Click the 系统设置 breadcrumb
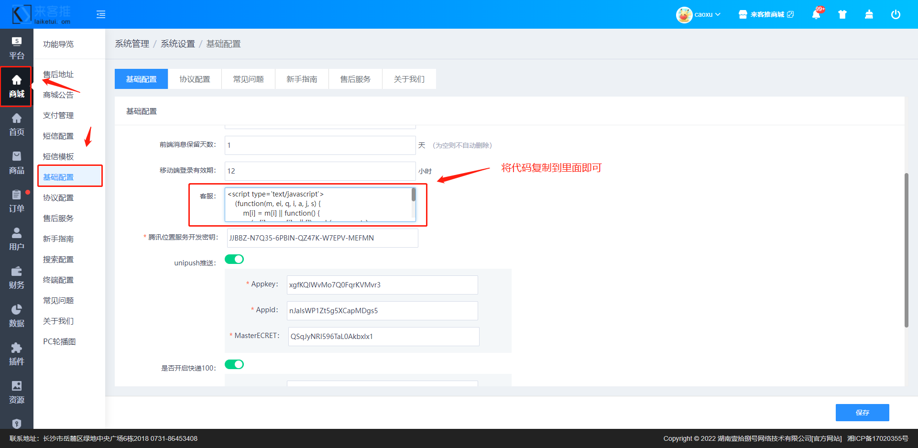Image resolution: width=918 pixels, height=448 pixels. 178,44
